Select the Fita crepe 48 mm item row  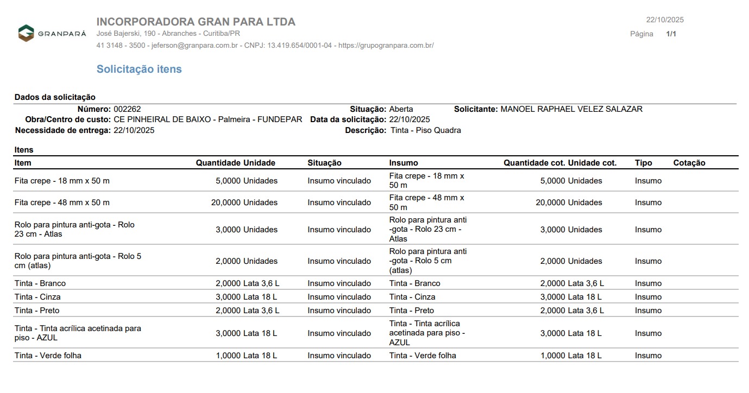pos(62,202)
